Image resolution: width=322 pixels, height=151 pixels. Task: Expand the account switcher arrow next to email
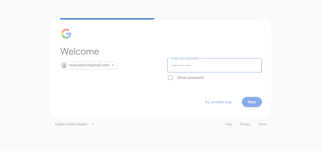pyautogui.click(x=113, y=65)
